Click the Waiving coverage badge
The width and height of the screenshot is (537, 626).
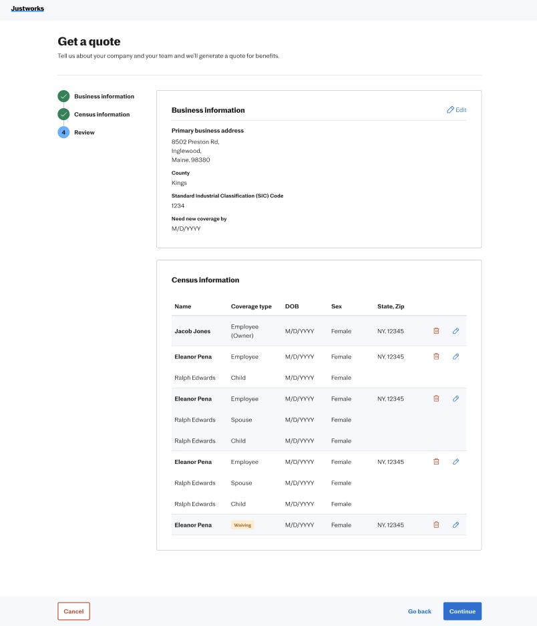242,525
